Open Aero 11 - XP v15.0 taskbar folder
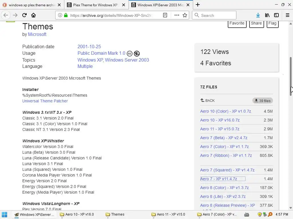Viewport: 293px width, 219px height. tap(168, 214)
